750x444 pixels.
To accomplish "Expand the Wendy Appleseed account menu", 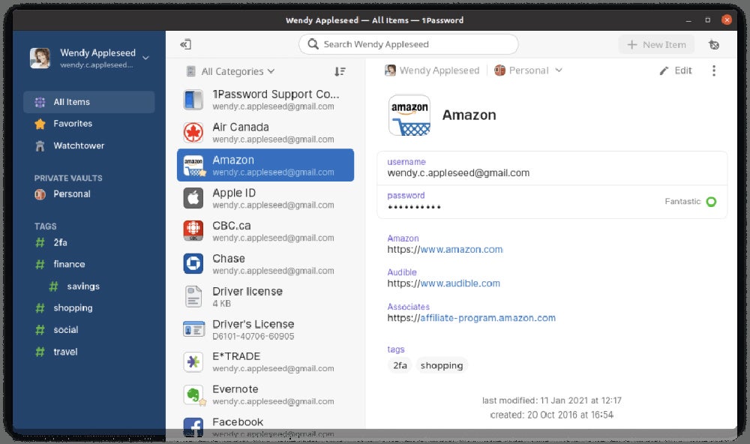I will tap(145, 58).
